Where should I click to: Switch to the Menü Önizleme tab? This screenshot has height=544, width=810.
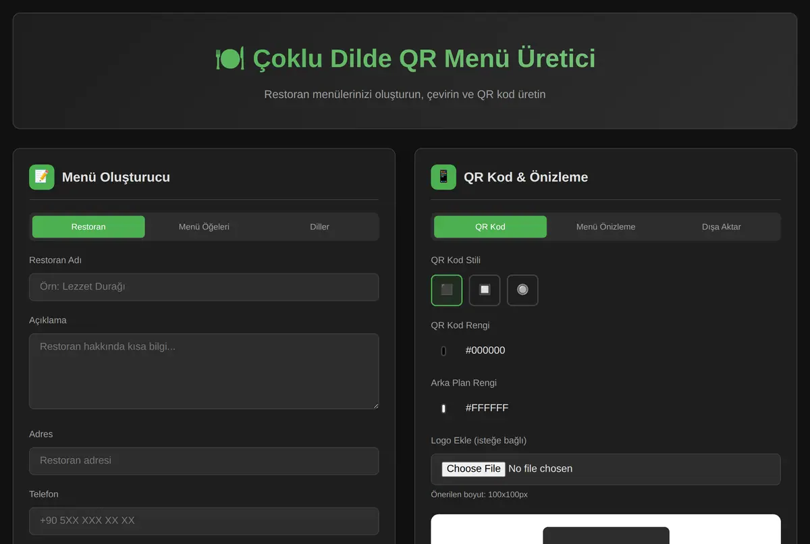(605, 227)
